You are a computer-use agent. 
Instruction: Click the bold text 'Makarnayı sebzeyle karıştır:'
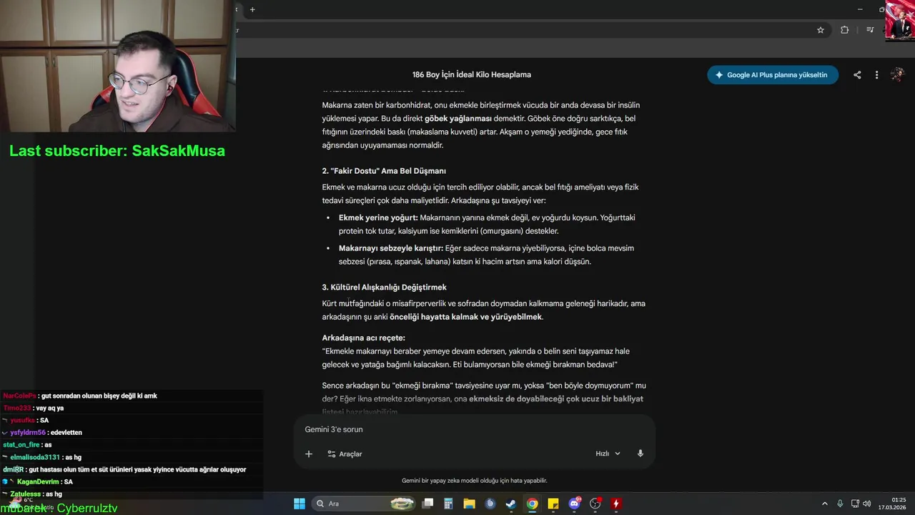[x=391, y=248]
